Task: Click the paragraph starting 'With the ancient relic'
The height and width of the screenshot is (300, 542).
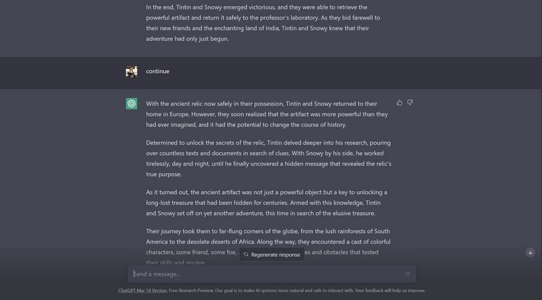Action: (x=268, y=114)
